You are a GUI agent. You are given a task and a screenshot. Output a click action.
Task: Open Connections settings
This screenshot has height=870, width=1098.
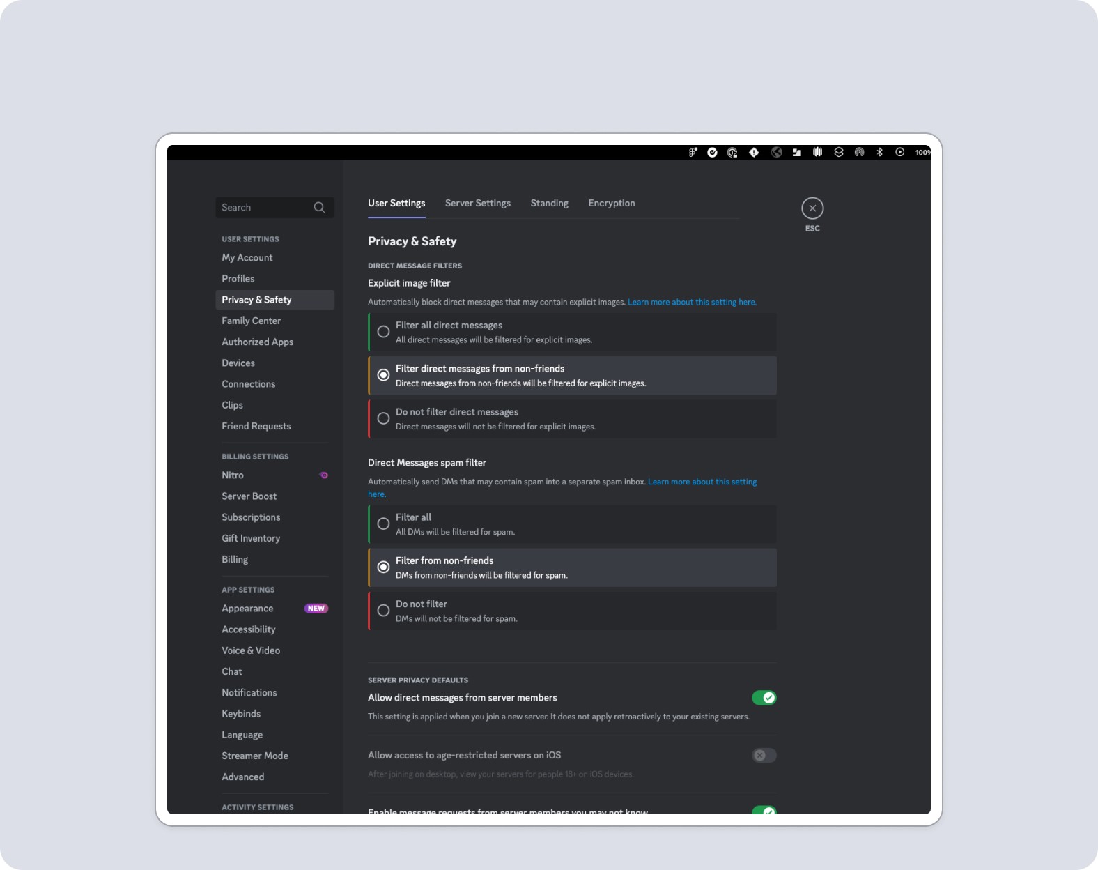point(274,384)
